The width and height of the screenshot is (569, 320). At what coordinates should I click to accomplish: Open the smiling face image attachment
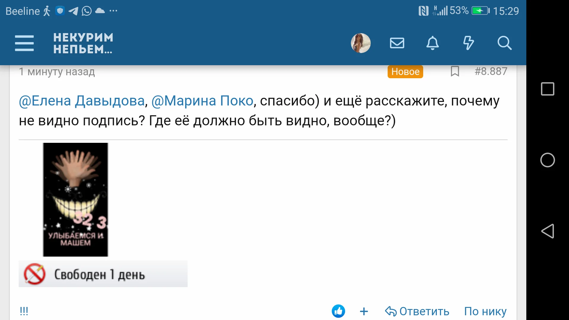click(75, 199)
